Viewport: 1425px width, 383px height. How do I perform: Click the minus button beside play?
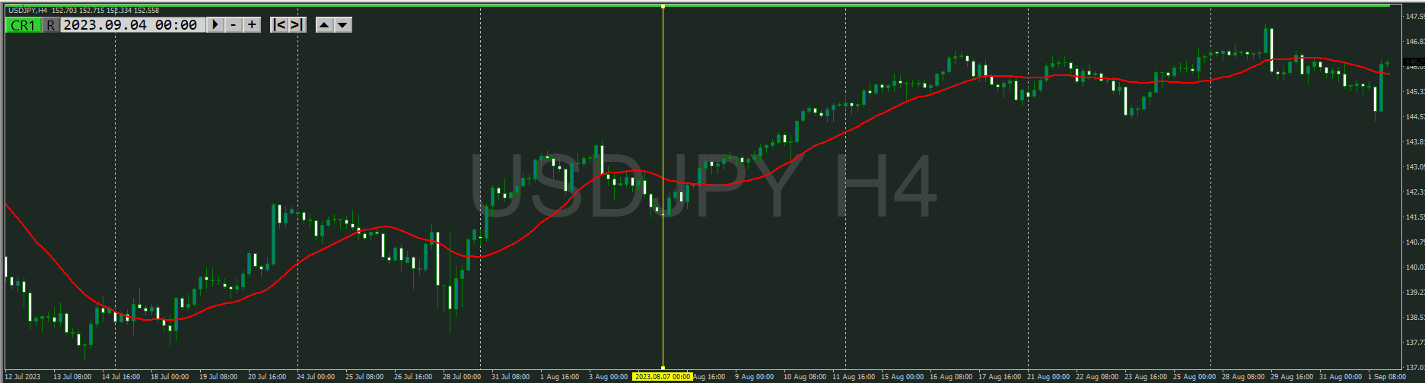tap(234, 25)
